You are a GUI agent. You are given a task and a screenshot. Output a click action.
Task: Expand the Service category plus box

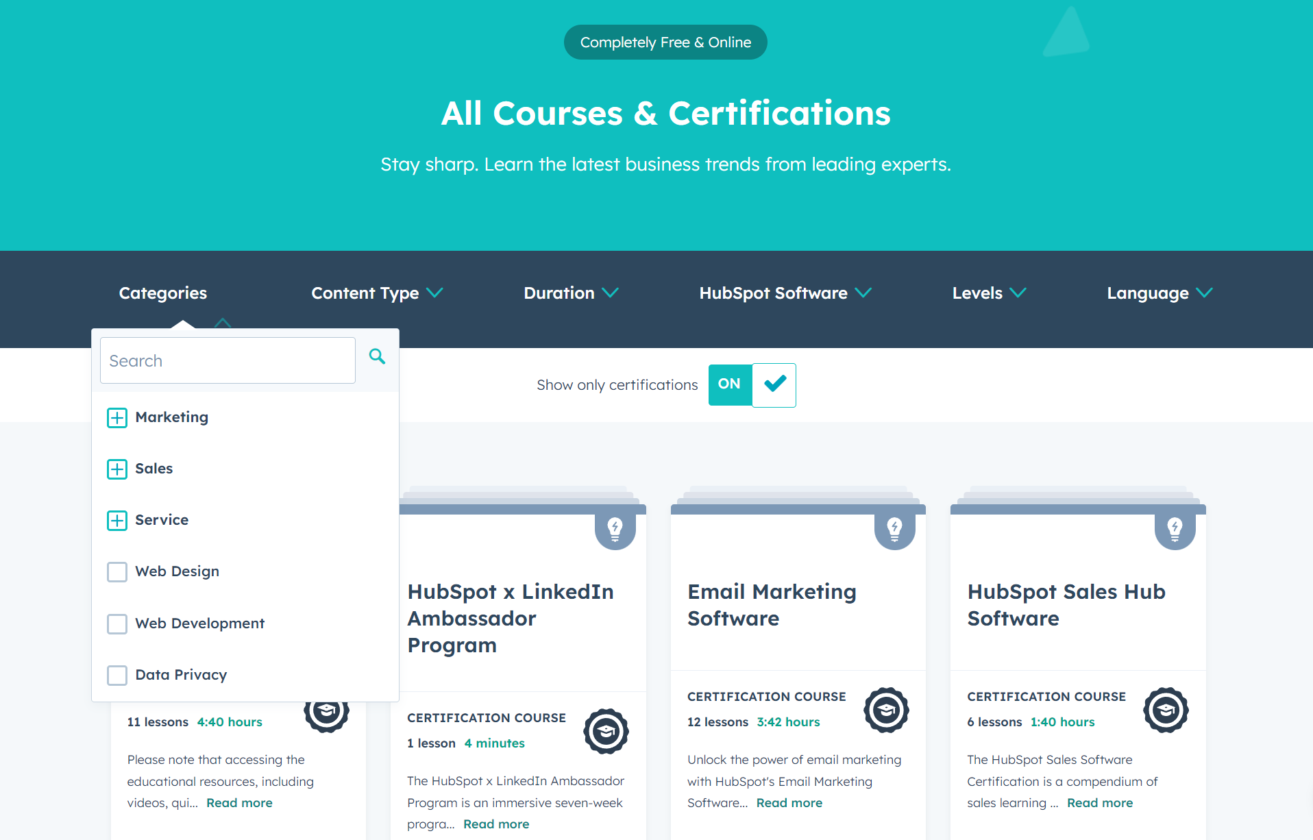(117, 521)
